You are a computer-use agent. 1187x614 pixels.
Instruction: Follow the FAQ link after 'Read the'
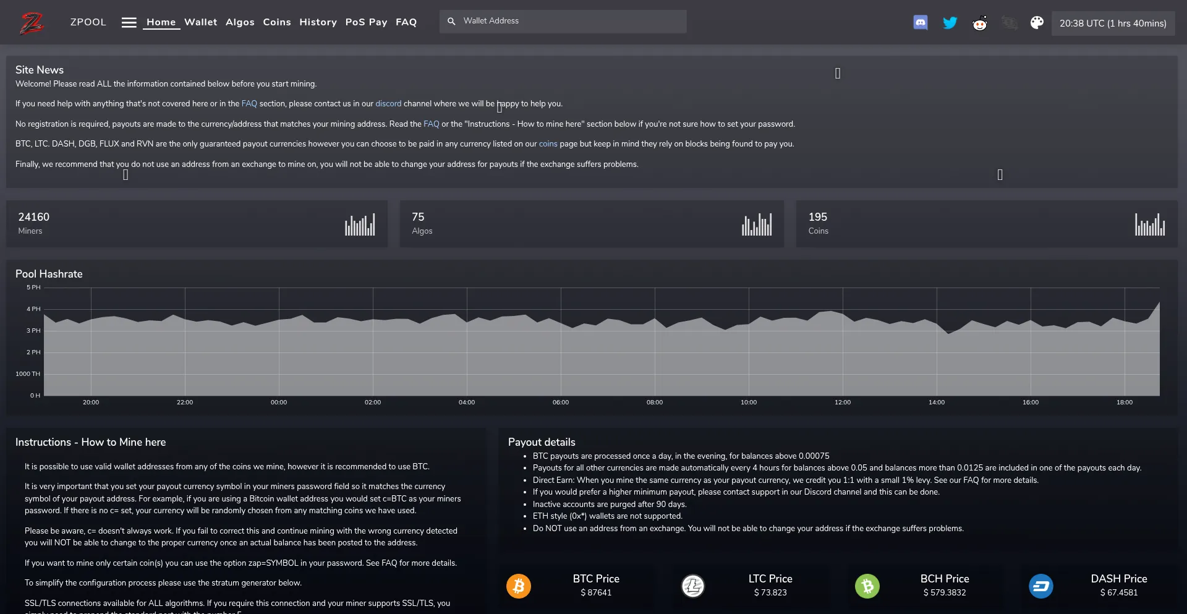pos(432,124)
